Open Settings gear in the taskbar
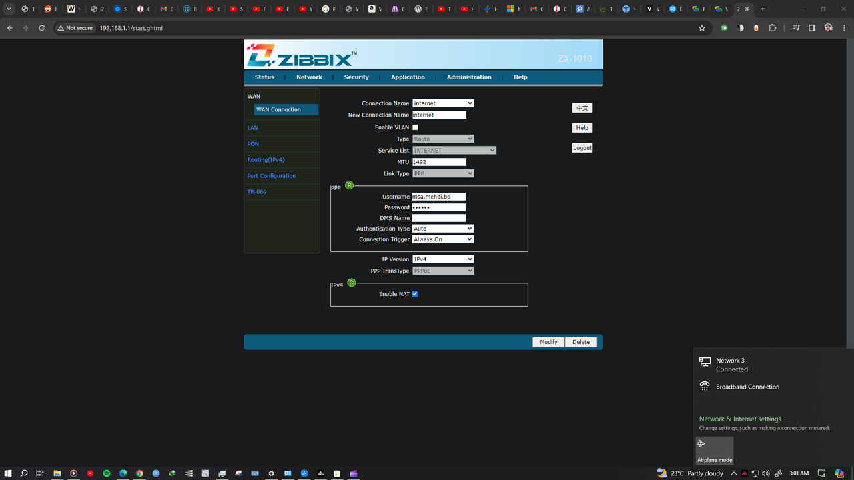The image size is (854, 480). click(271, 473)
